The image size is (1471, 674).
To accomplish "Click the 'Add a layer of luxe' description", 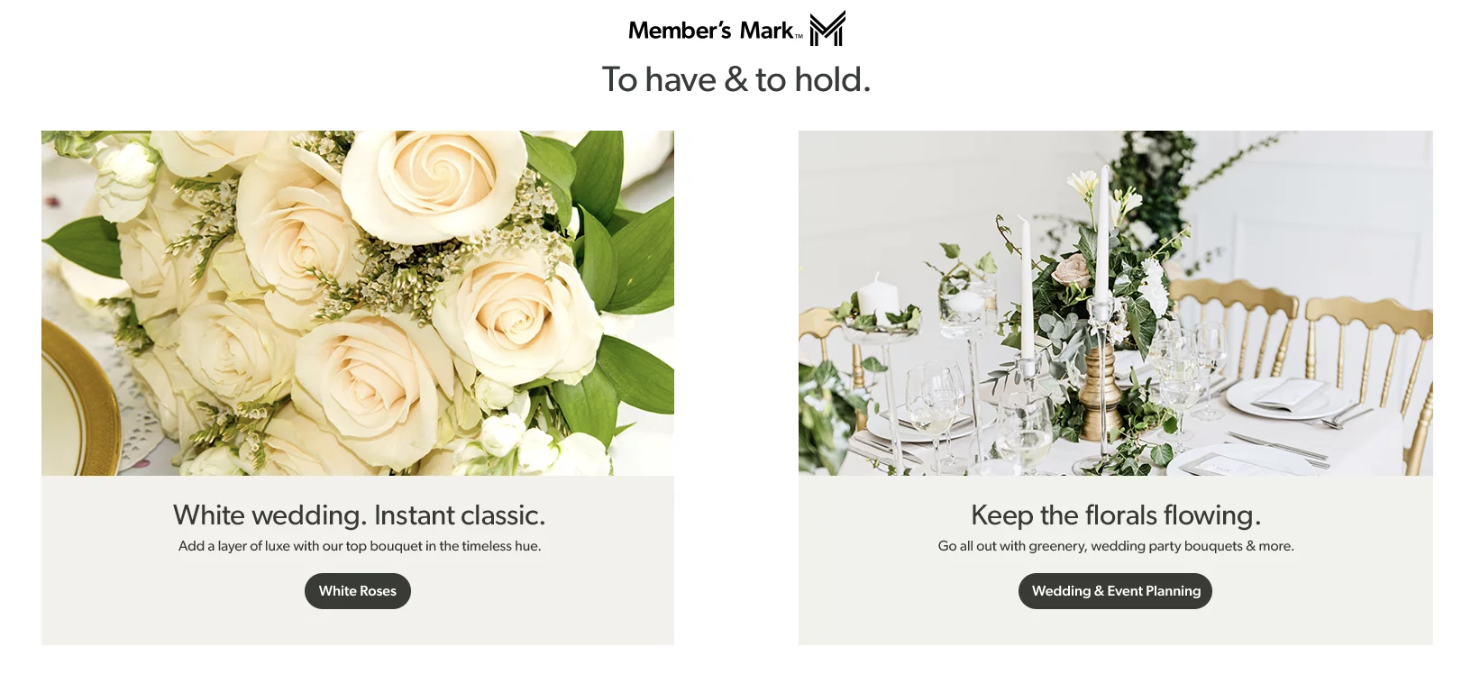I will coord(360,546).
